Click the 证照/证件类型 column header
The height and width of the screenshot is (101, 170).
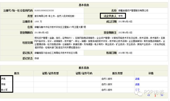click(50, 73)
